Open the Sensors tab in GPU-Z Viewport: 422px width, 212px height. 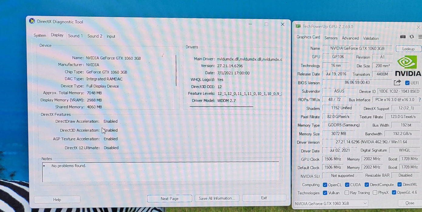(331, 38)
